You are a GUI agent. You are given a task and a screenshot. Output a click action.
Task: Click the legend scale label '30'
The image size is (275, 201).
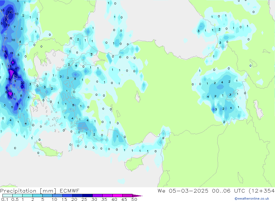(94, 199)
